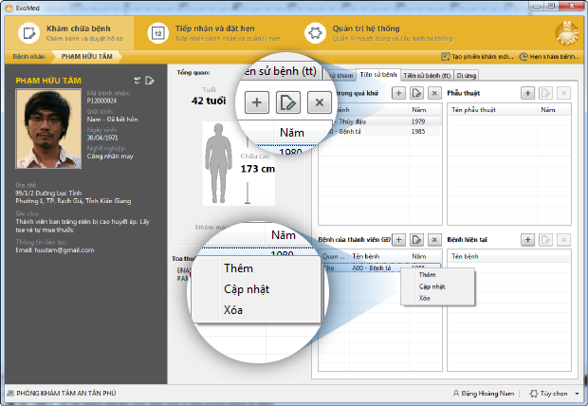
Task: Click Năm header in Phẫu thuật table
Action: tap(554, 110)
